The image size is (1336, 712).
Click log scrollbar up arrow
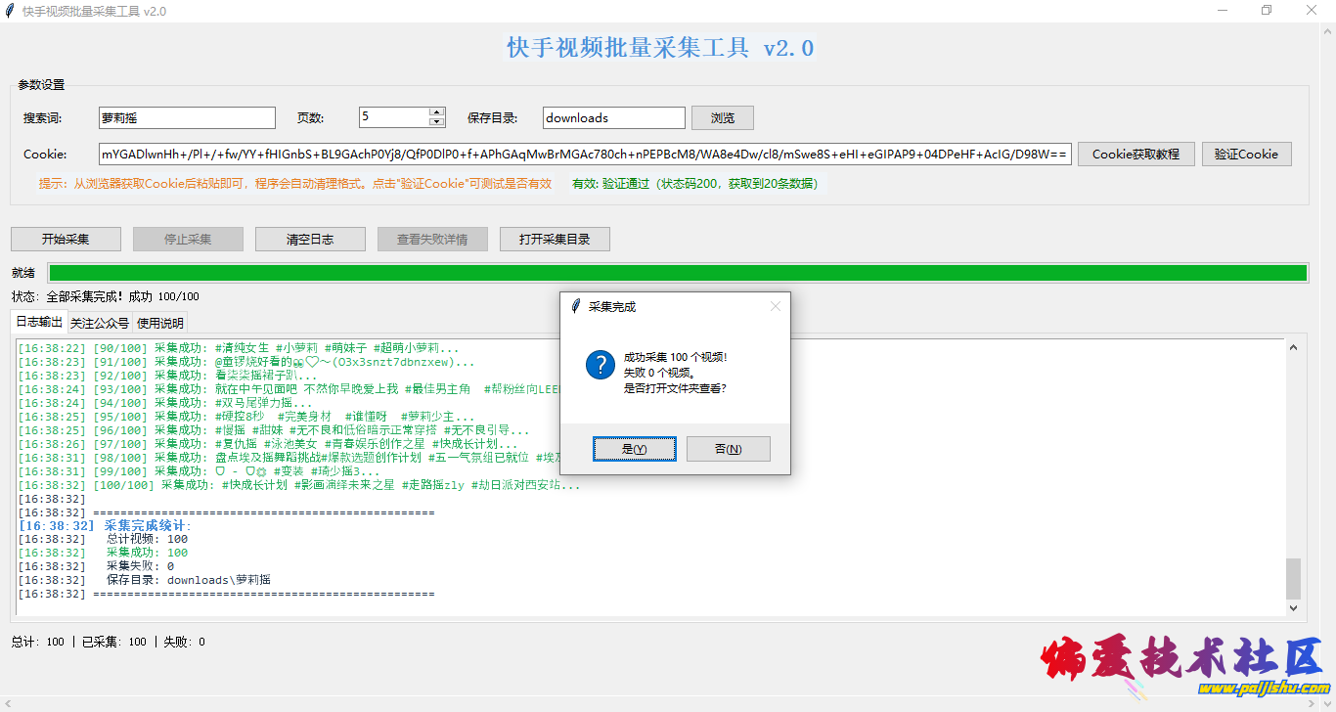coord(1293,347)
